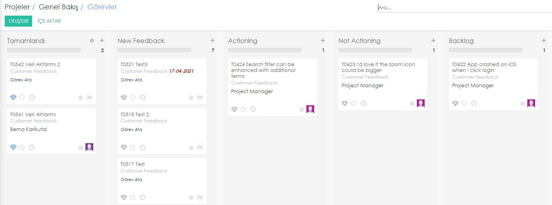Click progress bar of Not Actioning column
The image size is (552, 205).
coord(375,50)
